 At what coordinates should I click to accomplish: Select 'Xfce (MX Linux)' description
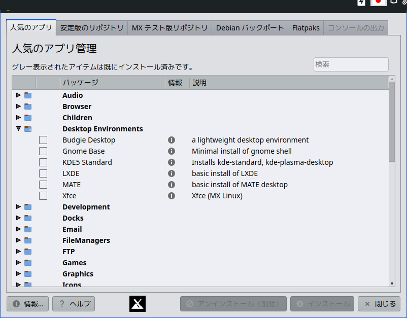[x=217, y=196]
